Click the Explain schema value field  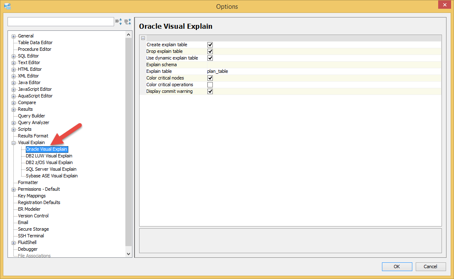pos(324,65)
